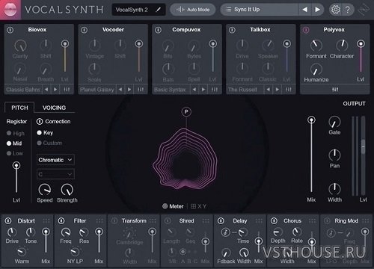
Task: Open the Sync It Up preset selector
Action: pyautogui.click(x=260, y=10)
